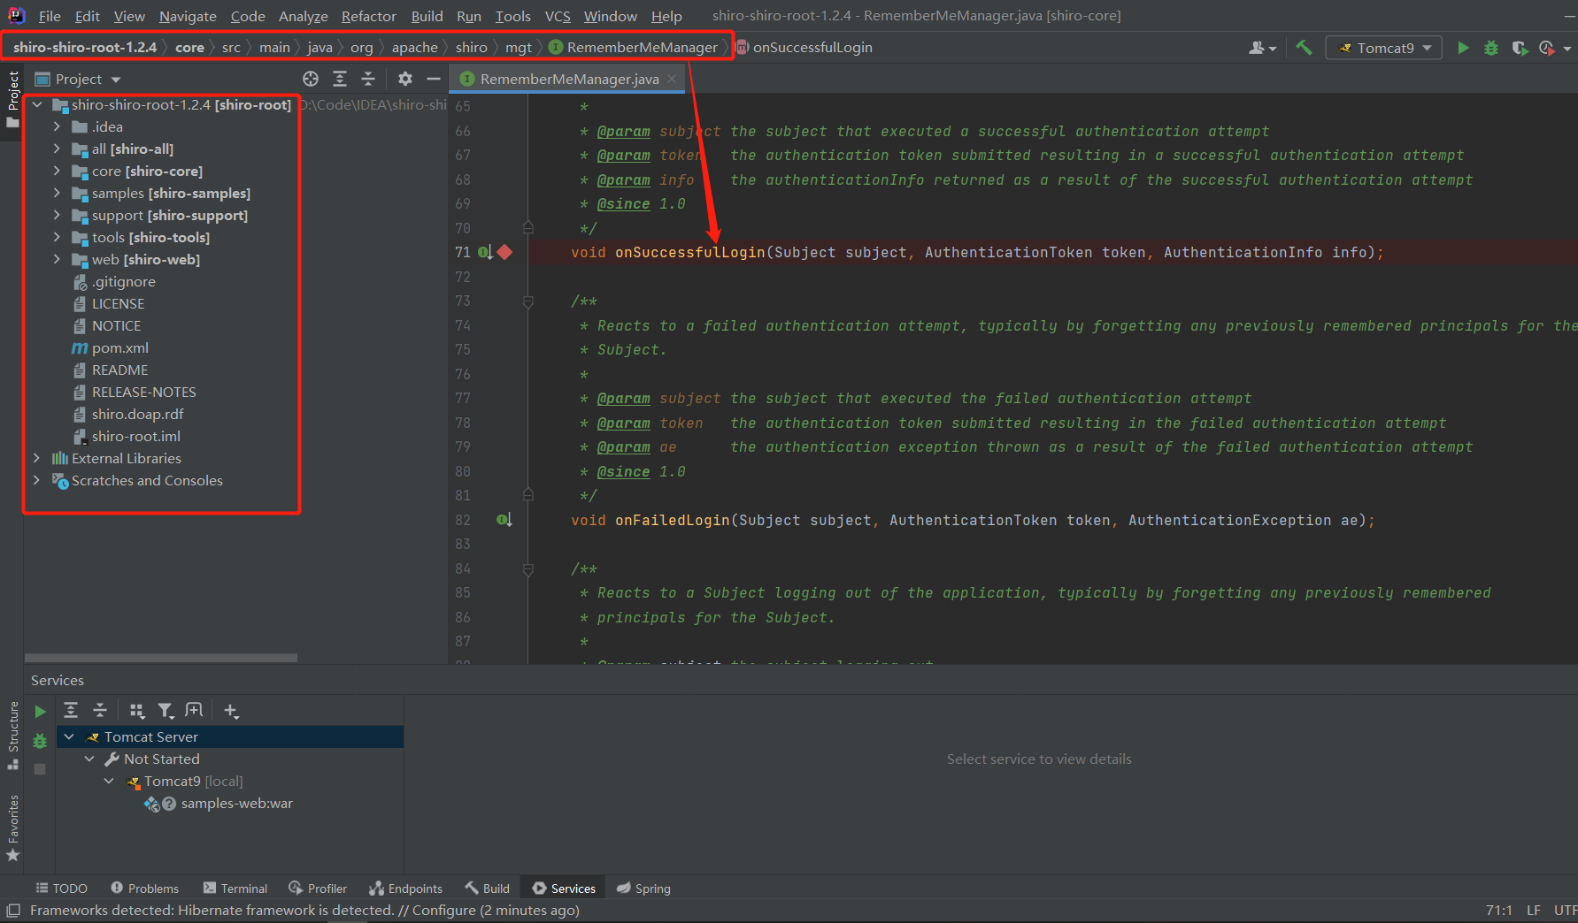Click onSuccessfulLogin in navigation bar

(x=812, y=47)
